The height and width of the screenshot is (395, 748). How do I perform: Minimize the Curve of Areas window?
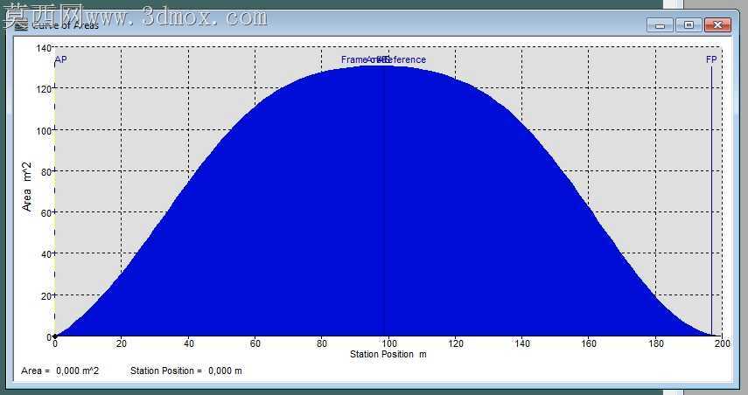[661, 25]
